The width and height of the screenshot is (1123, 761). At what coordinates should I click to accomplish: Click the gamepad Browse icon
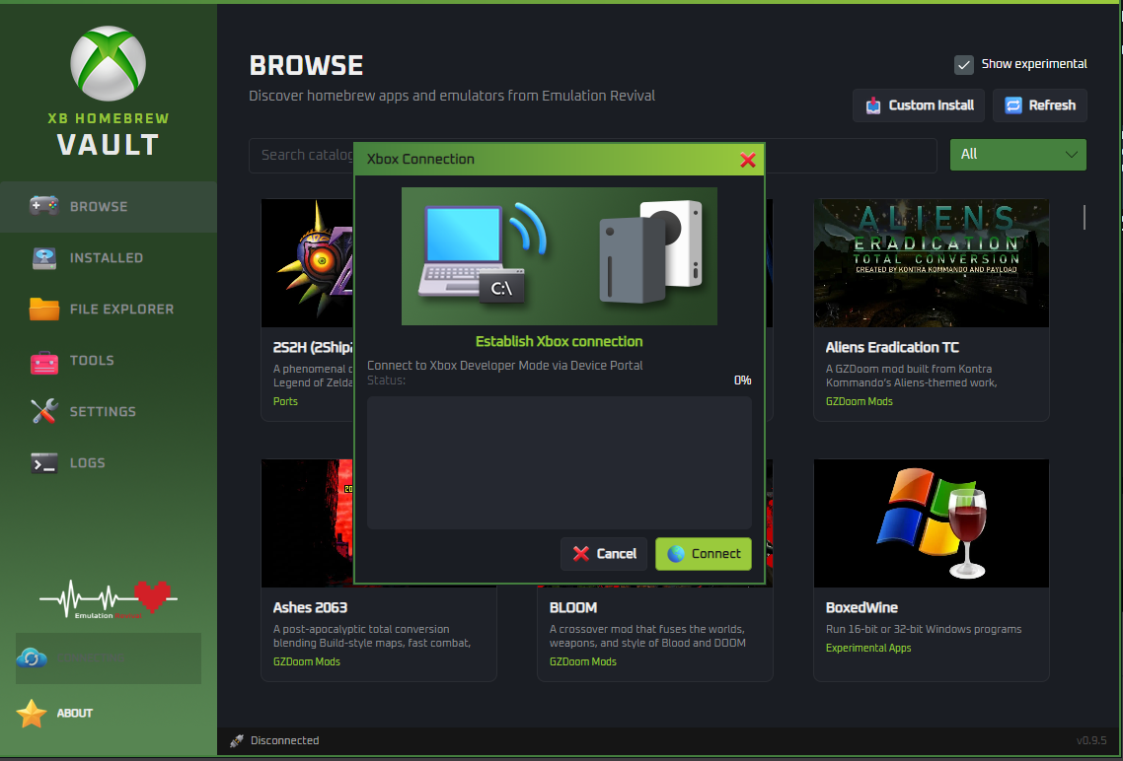coord(44,206)
